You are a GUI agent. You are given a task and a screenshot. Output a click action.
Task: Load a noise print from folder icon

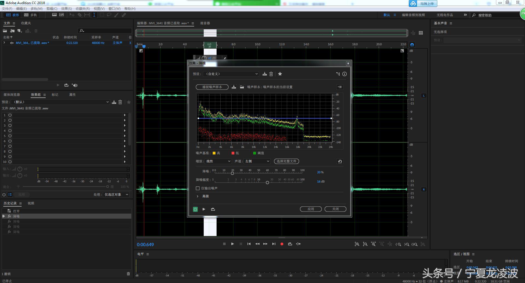click(242, 87)
